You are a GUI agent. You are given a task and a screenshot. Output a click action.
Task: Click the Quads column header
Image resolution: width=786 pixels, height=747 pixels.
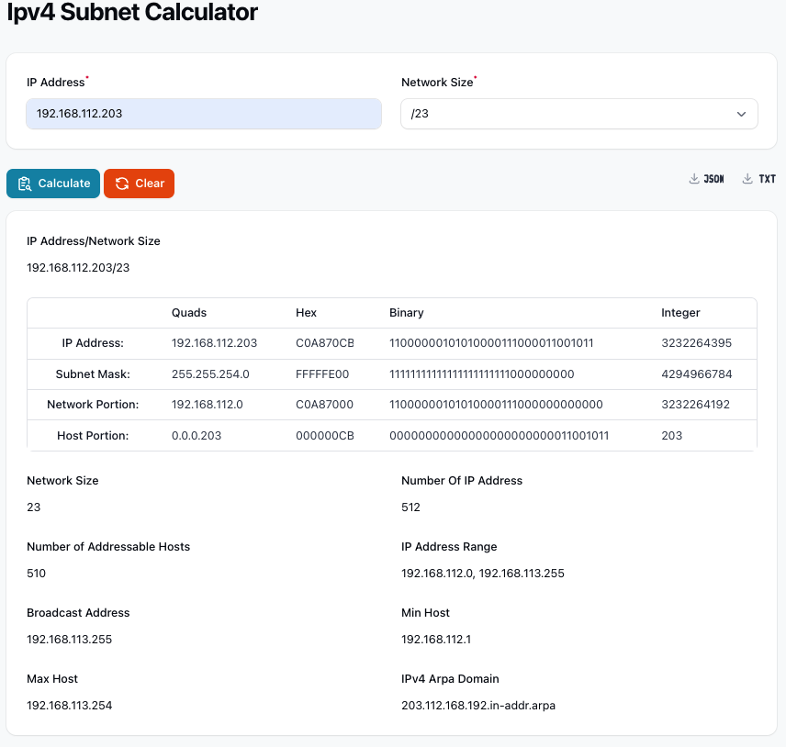pos(189,313)
